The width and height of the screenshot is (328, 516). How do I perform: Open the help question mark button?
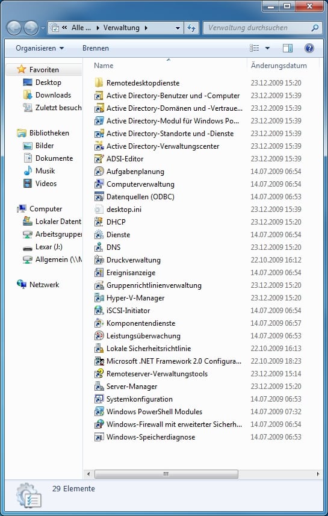309,48
